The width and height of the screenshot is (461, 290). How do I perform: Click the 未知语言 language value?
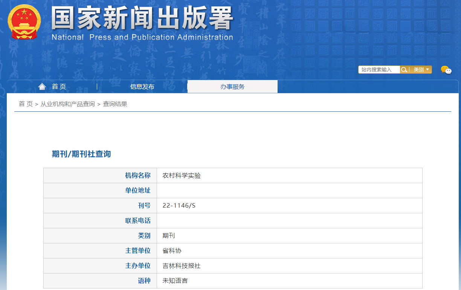[x=175, y=281]
